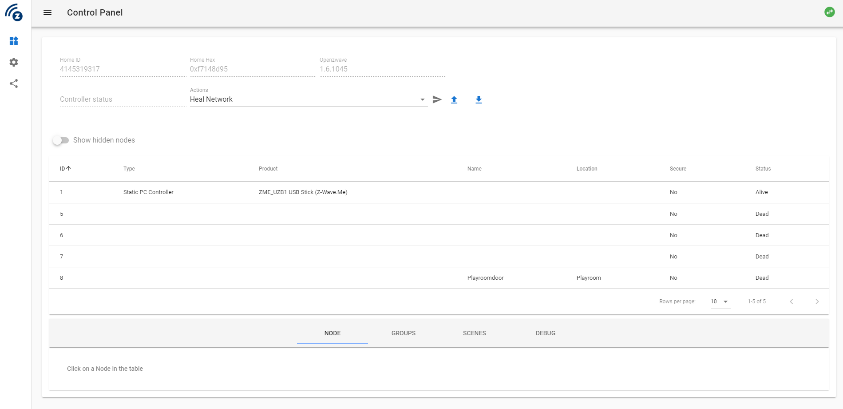The width and height of the screenshot is (843, 409).
Task: Open the network graph share icon
Action: point(14,83)
